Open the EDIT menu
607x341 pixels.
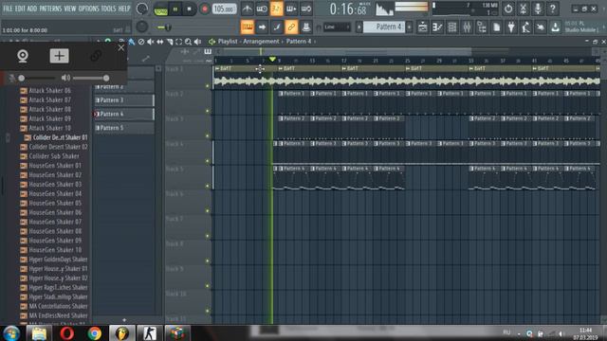(20, 9)
